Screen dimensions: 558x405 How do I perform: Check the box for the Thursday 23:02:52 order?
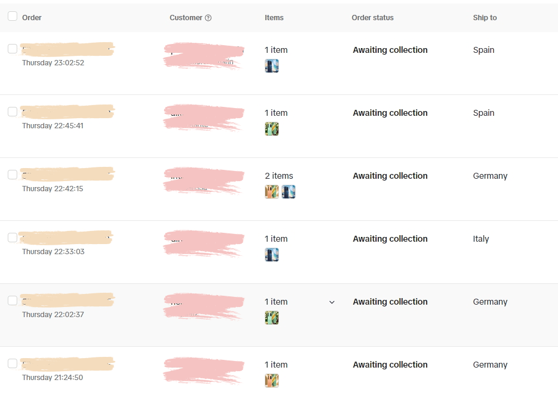(12, 49)
